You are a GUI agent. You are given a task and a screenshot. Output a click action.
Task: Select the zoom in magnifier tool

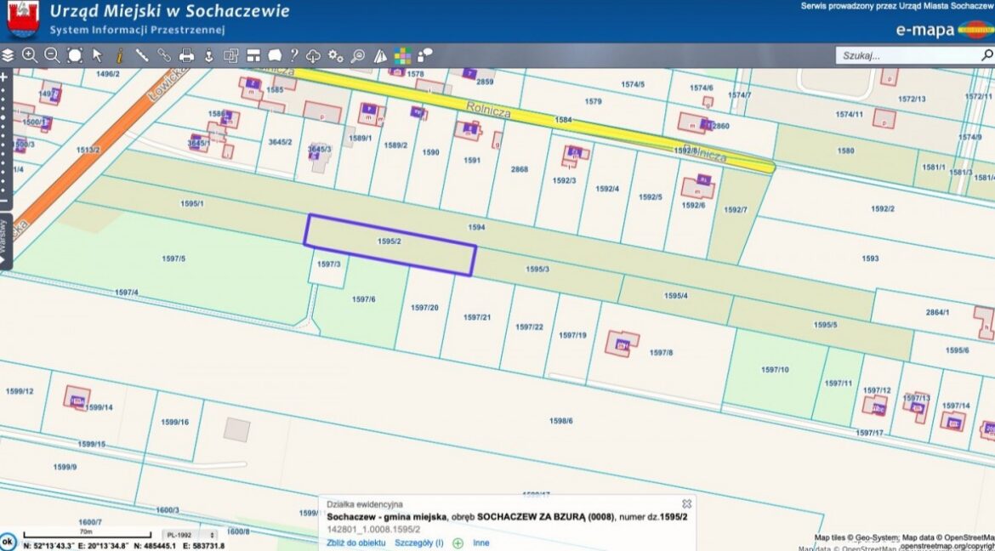pos(30,56)
